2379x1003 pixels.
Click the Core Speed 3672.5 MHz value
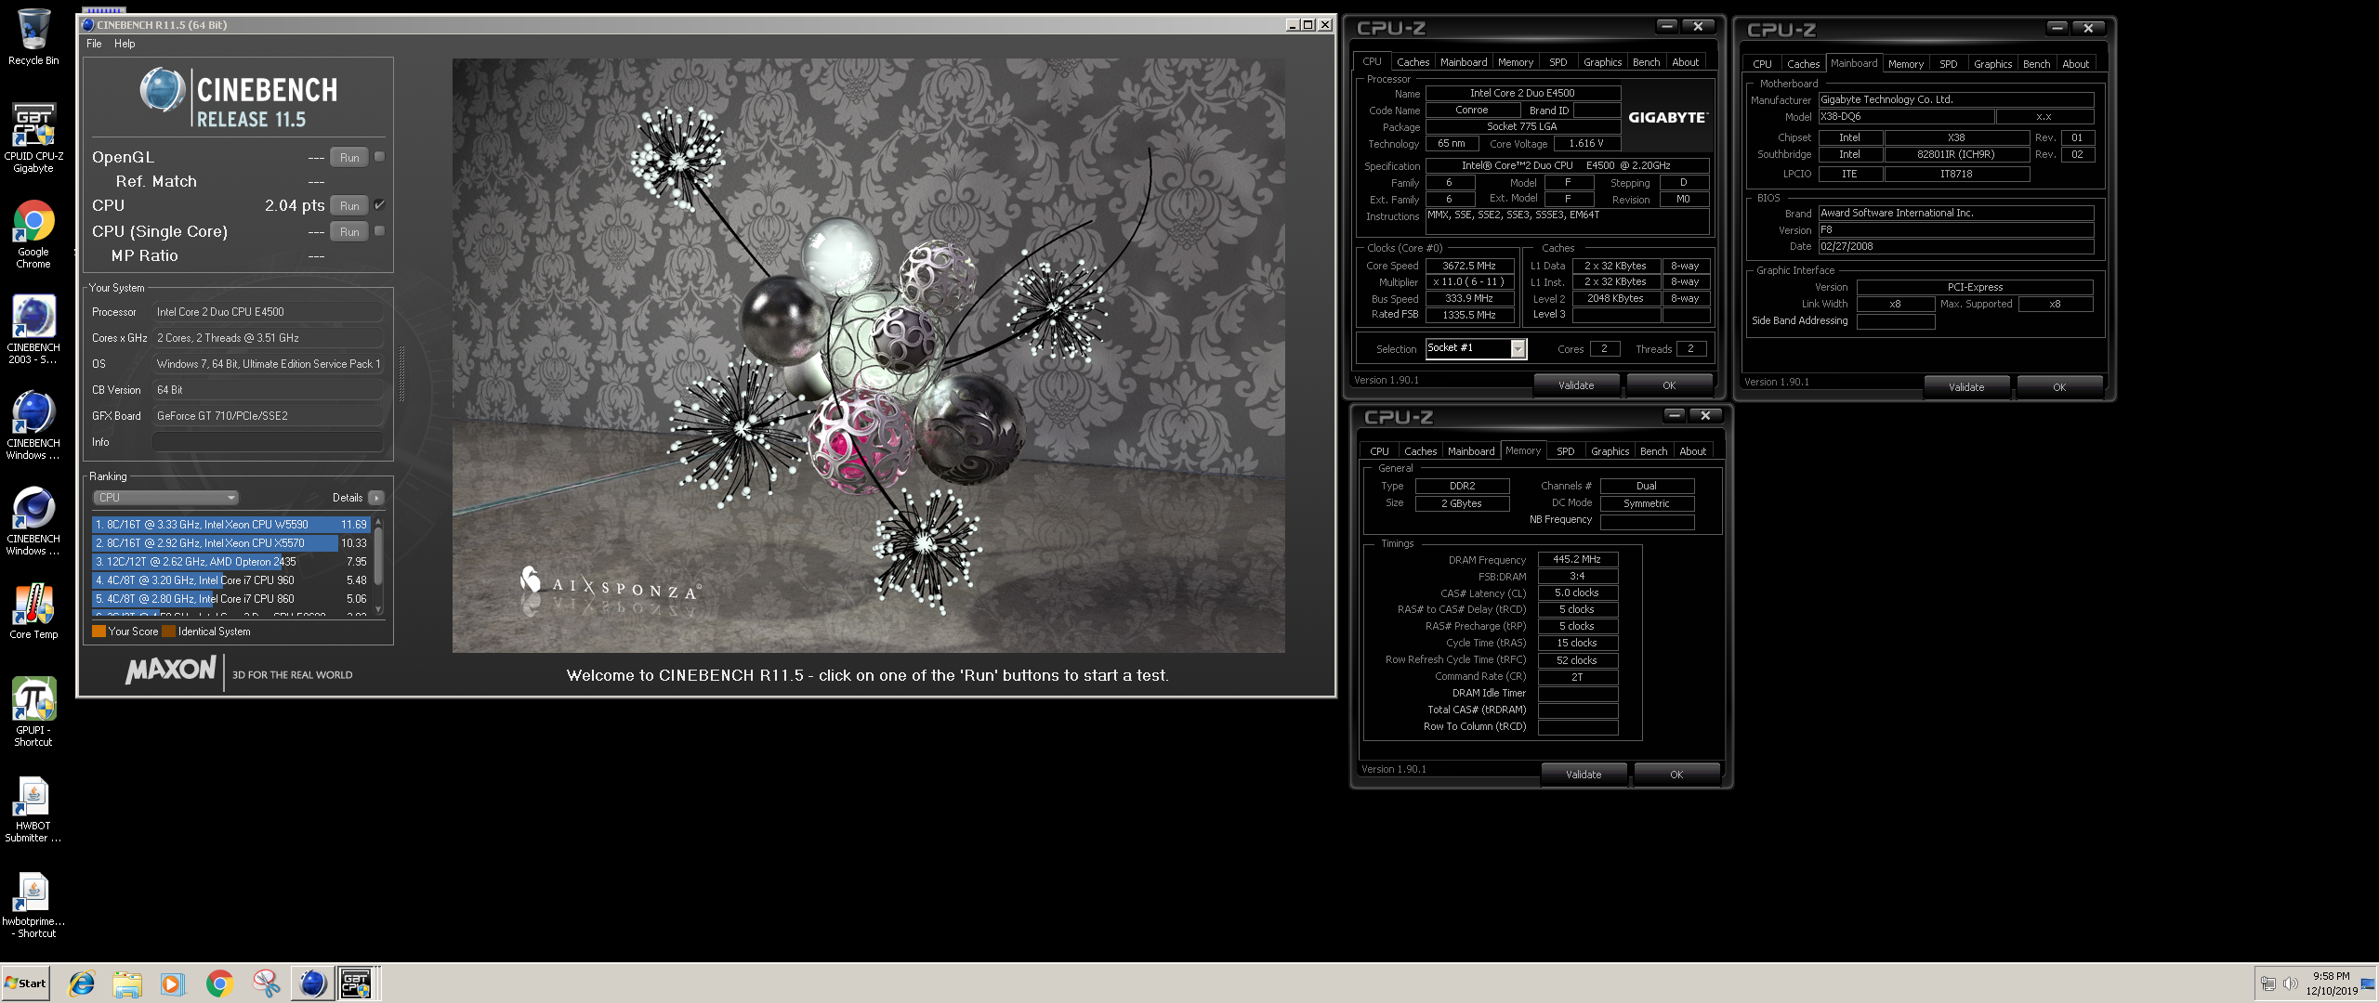click(1469, 266)
